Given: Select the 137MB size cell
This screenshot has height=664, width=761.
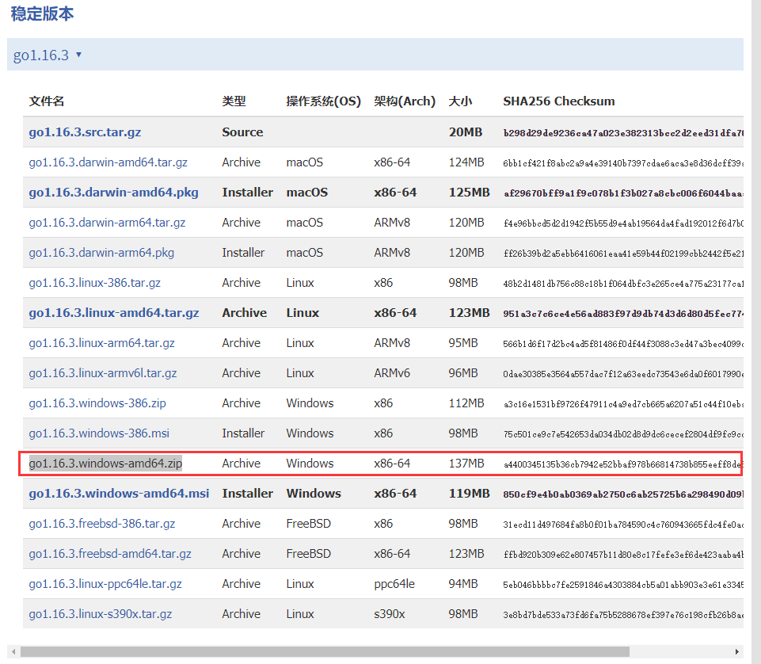Looking at the screenshot, I should pos(466,464).
